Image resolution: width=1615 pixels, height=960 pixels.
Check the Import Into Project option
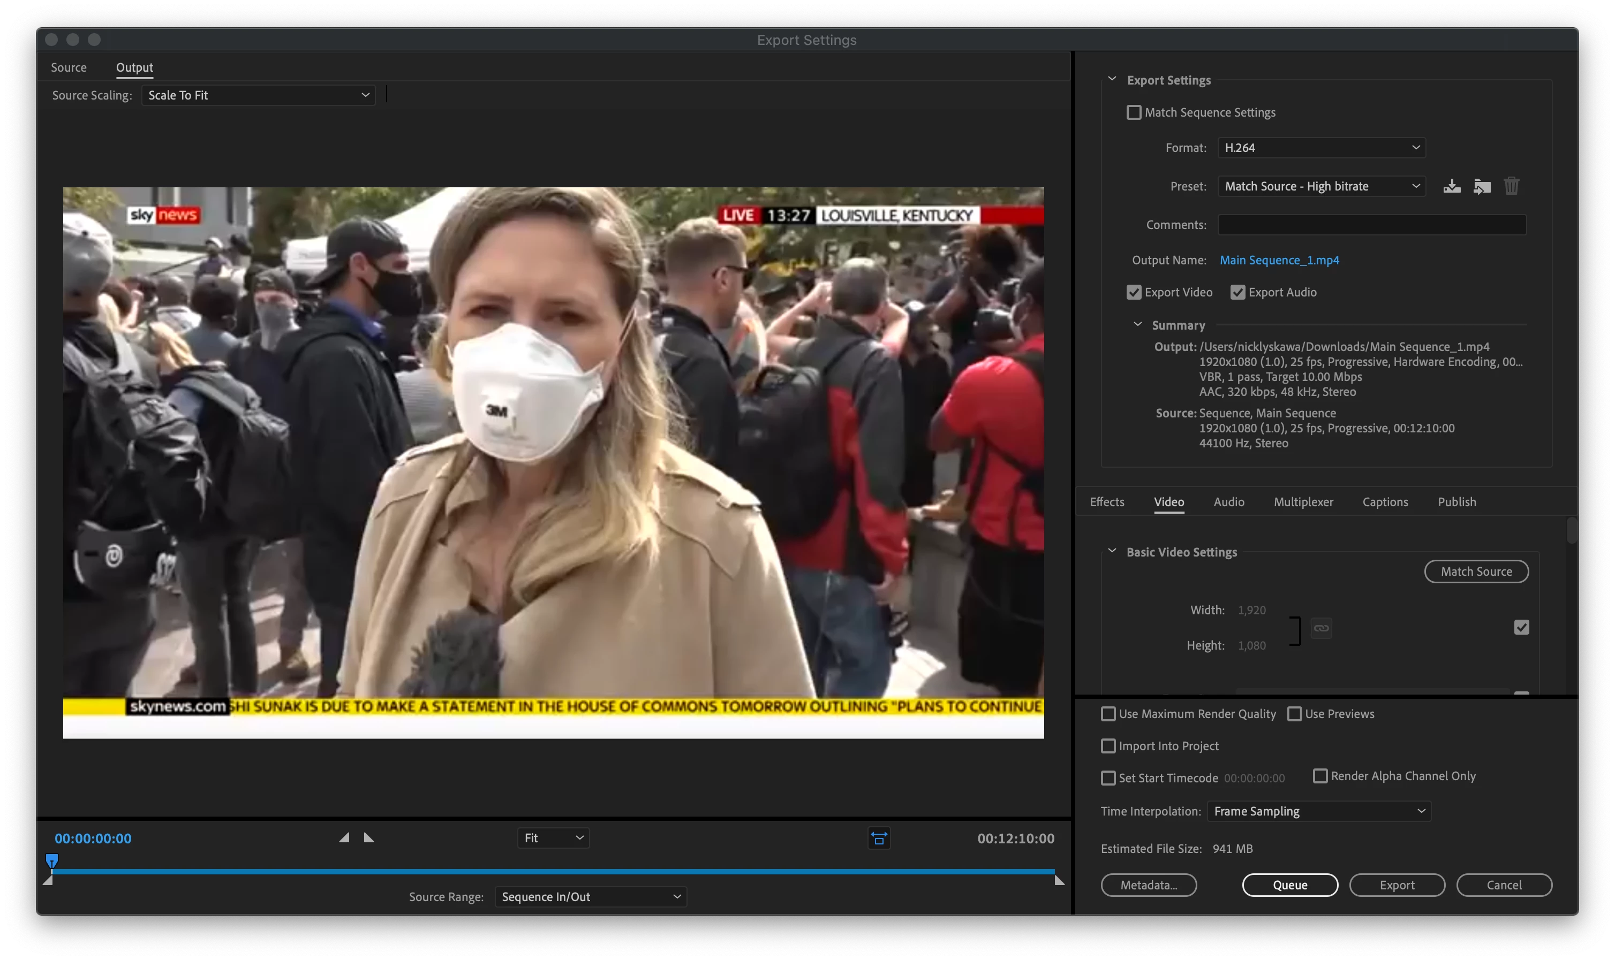click(1108, 746)
